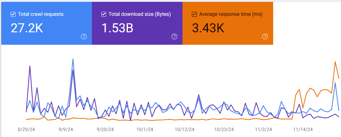Click the 9/20/24 date axis label
This screenshot has height=137, width=341.
pyautogui.click(x=105, y=129)
